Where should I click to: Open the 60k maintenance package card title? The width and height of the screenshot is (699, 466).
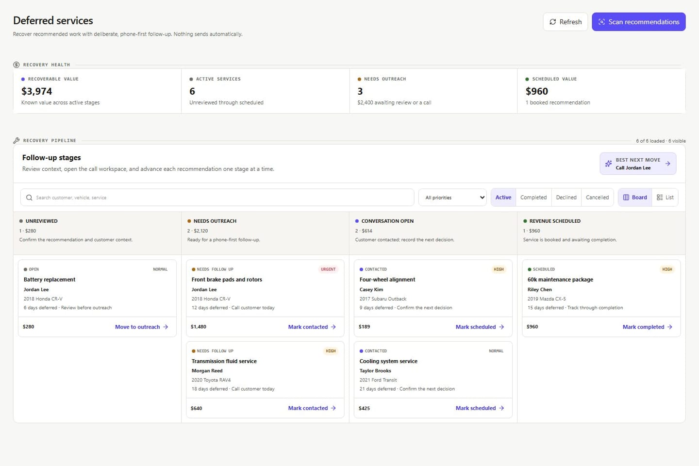pyautogui.click(x=560, y=280)
